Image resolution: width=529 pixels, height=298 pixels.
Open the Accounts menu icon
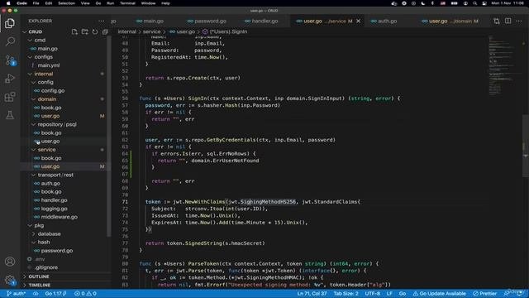(x=10, y=262)
